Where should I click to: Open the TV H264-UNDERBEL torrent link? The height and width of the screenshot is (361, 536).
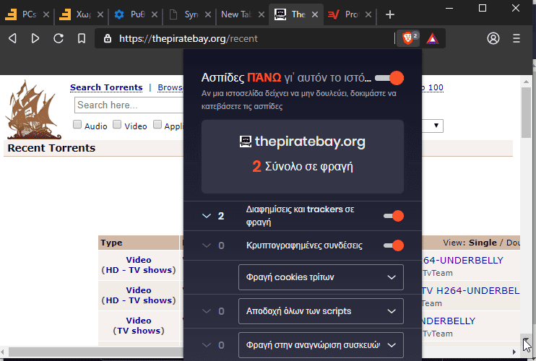coord(471,291)
